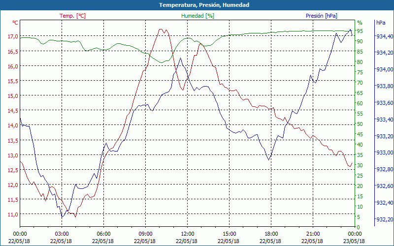Click temperature axis value "15,0"
Viewport: 394px width, 246px height.
pyautogui.click(x=13, y=96)
